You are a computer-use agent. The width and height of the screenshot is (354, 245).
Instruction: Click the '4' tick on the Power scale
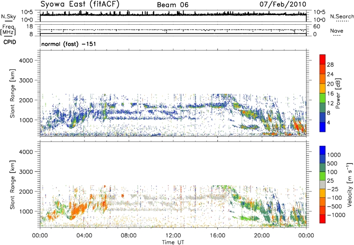click(x=328, y=122)
